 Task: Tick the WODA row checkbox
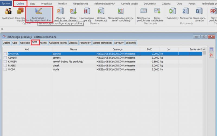[x=5, y=69]
